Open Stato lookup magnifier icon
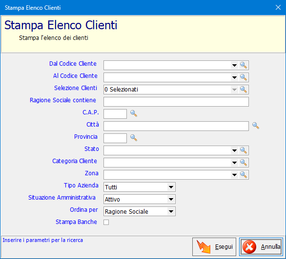The image size is (286, 259). (244, 150)
